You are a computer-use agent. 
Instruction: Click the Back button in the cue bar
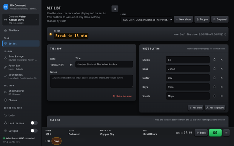click(201, 132)
